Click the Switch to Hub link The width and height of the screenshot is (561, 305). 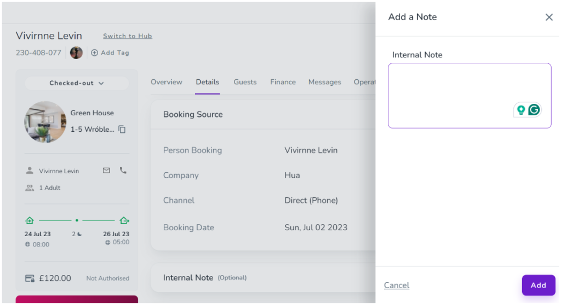point(128,36)
